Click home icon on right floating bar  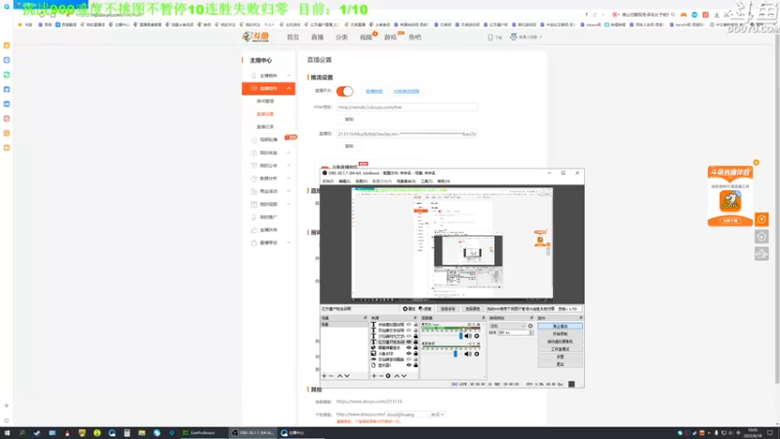click(761, 237)
